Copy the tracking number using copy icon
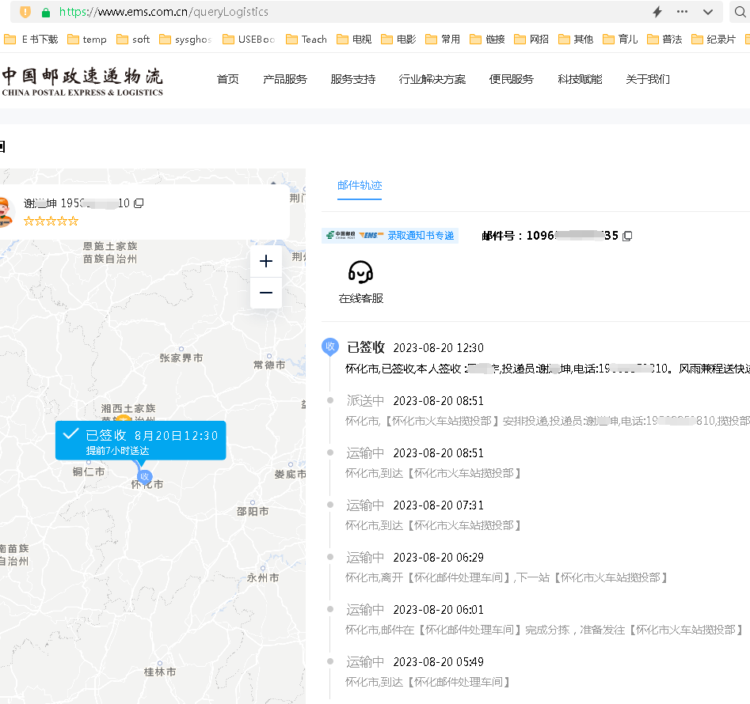The width and height of the screenshot is (750, 704). [x=627, y=236]
